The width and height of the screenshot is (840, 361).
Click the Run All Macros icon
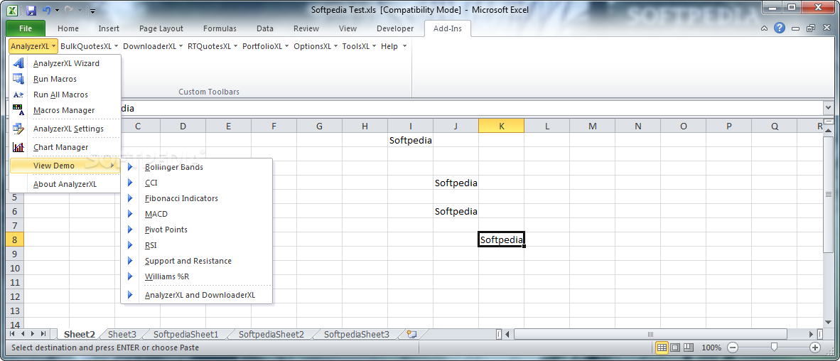click(18, 95)
